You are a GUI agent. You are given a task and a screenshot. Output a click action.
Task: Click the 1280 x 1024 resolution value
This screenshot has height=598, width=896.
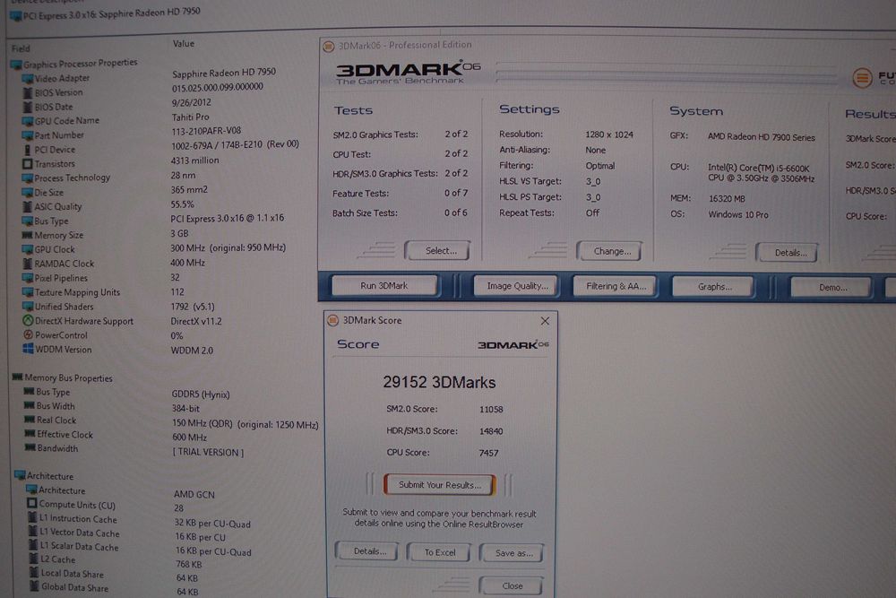click(609, 134)
